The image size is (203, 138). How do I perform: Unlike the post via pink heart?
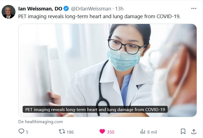[102, 132]
